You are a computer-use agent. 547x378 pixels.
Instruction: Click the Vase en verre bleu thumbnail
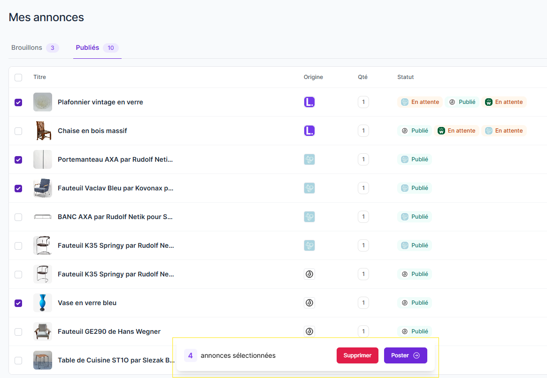tap(43, 303)
